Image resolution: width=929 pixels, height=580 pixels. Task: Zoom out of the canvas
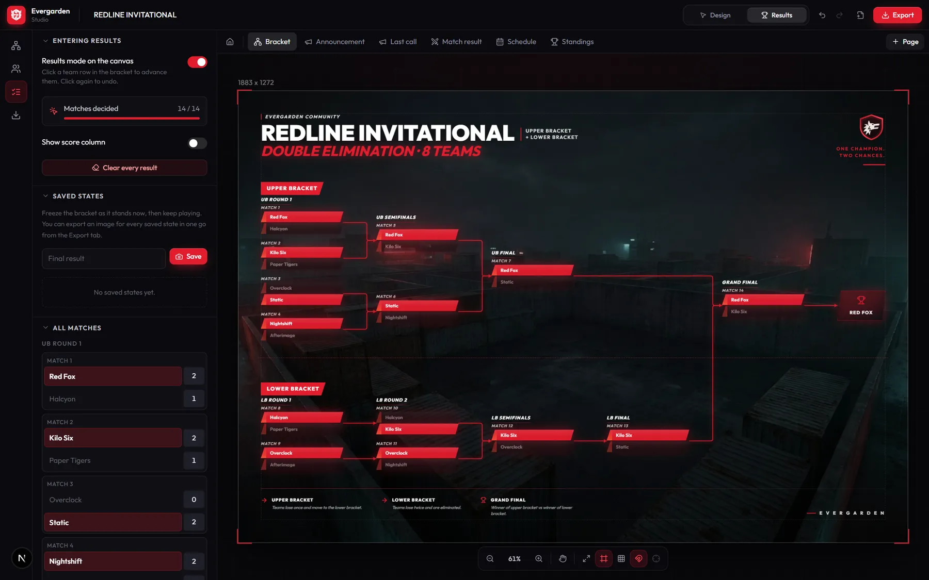point(490,558)
